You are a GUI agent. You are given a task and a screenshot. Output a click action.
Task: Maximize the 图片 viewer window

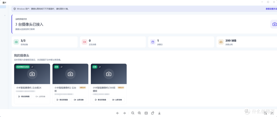(x=268, y=2)
